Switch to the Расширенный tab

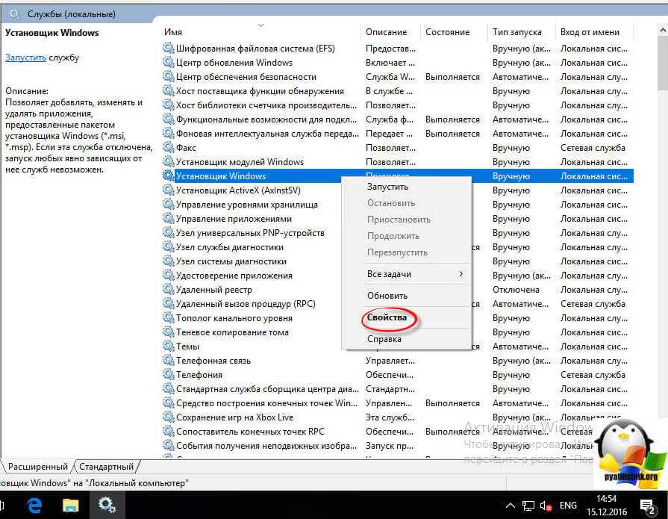(37, 467)
